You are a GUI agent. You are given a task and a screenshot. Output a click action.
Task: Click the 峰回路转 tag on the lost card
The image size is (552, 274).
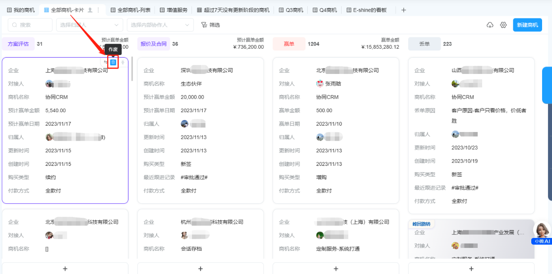click(422, 224)
